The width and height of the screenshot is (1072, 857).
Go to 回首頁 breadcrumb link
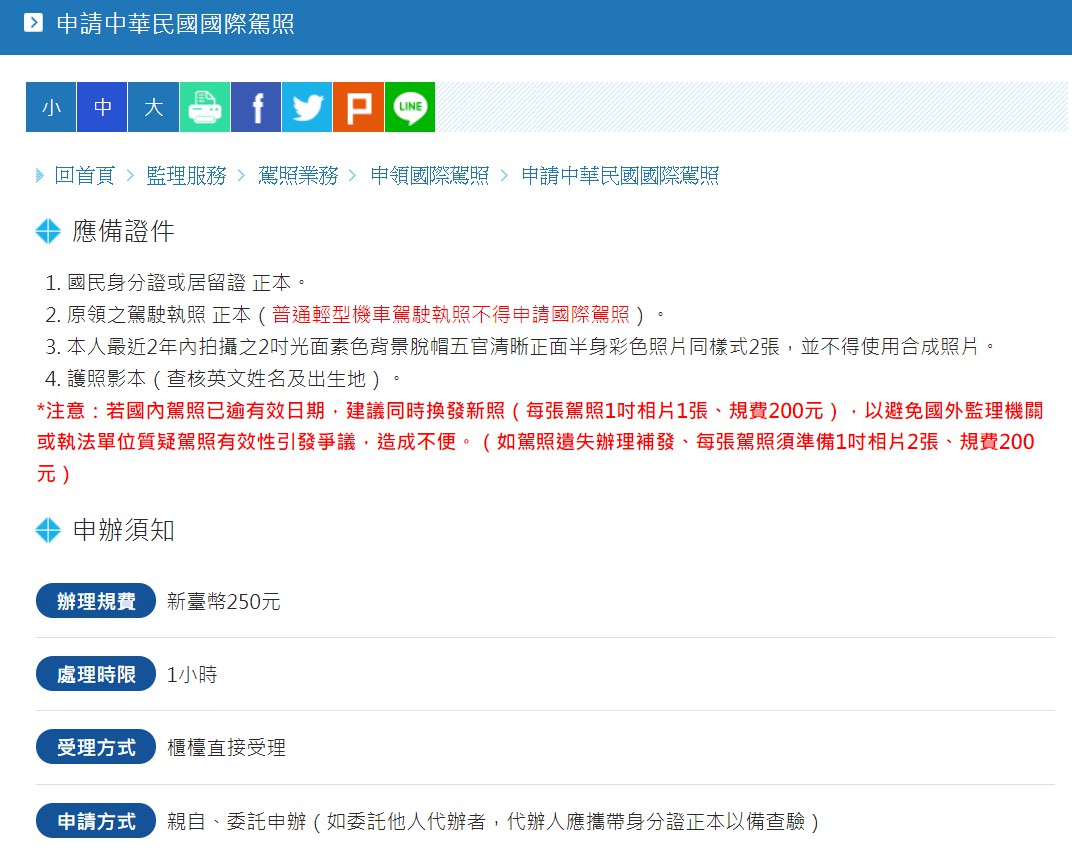pyautogui.click(x=84, y=176)
